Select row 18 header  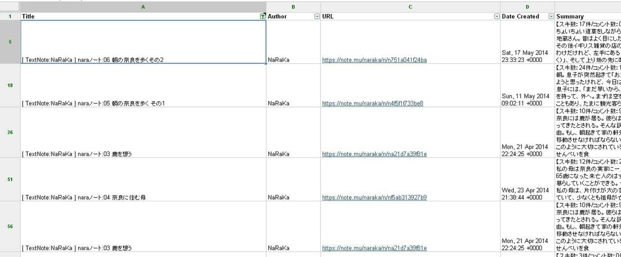click(x=10, y=86)
